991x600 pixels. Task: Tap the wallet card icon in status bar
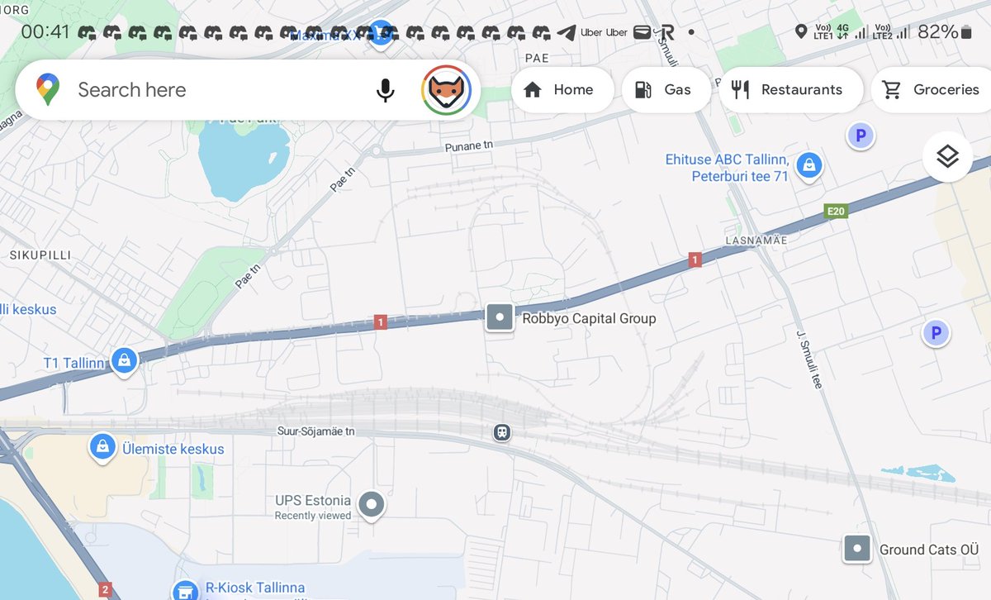click(642, 33)
